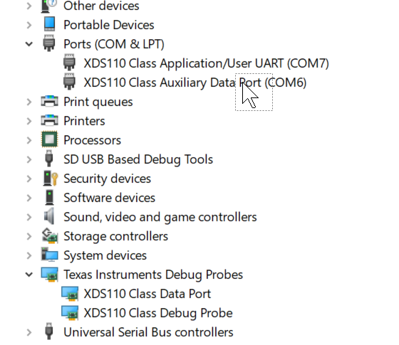Click the Storage controllers icon
The image size is (399, 345).
50,235
